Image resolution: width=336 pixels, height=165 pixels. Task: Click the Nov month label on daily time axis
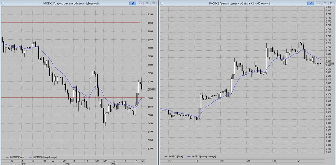point(113,163)
